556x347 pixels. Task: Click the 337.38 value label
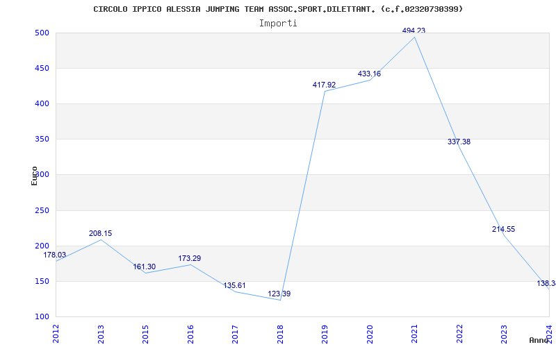(x=459, y=142)
